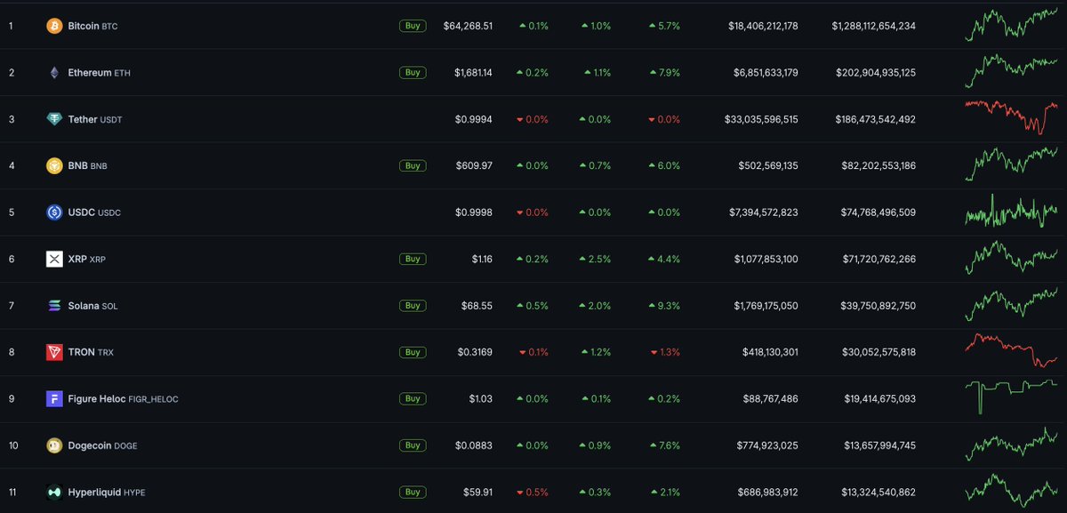Click the TRON coin logo icon
This screenshot has height=513, width=1067.
pyautogui.click(x=54, y=352)
